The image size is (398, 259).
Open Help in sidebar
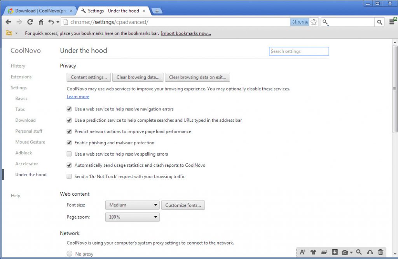(16, 196)
